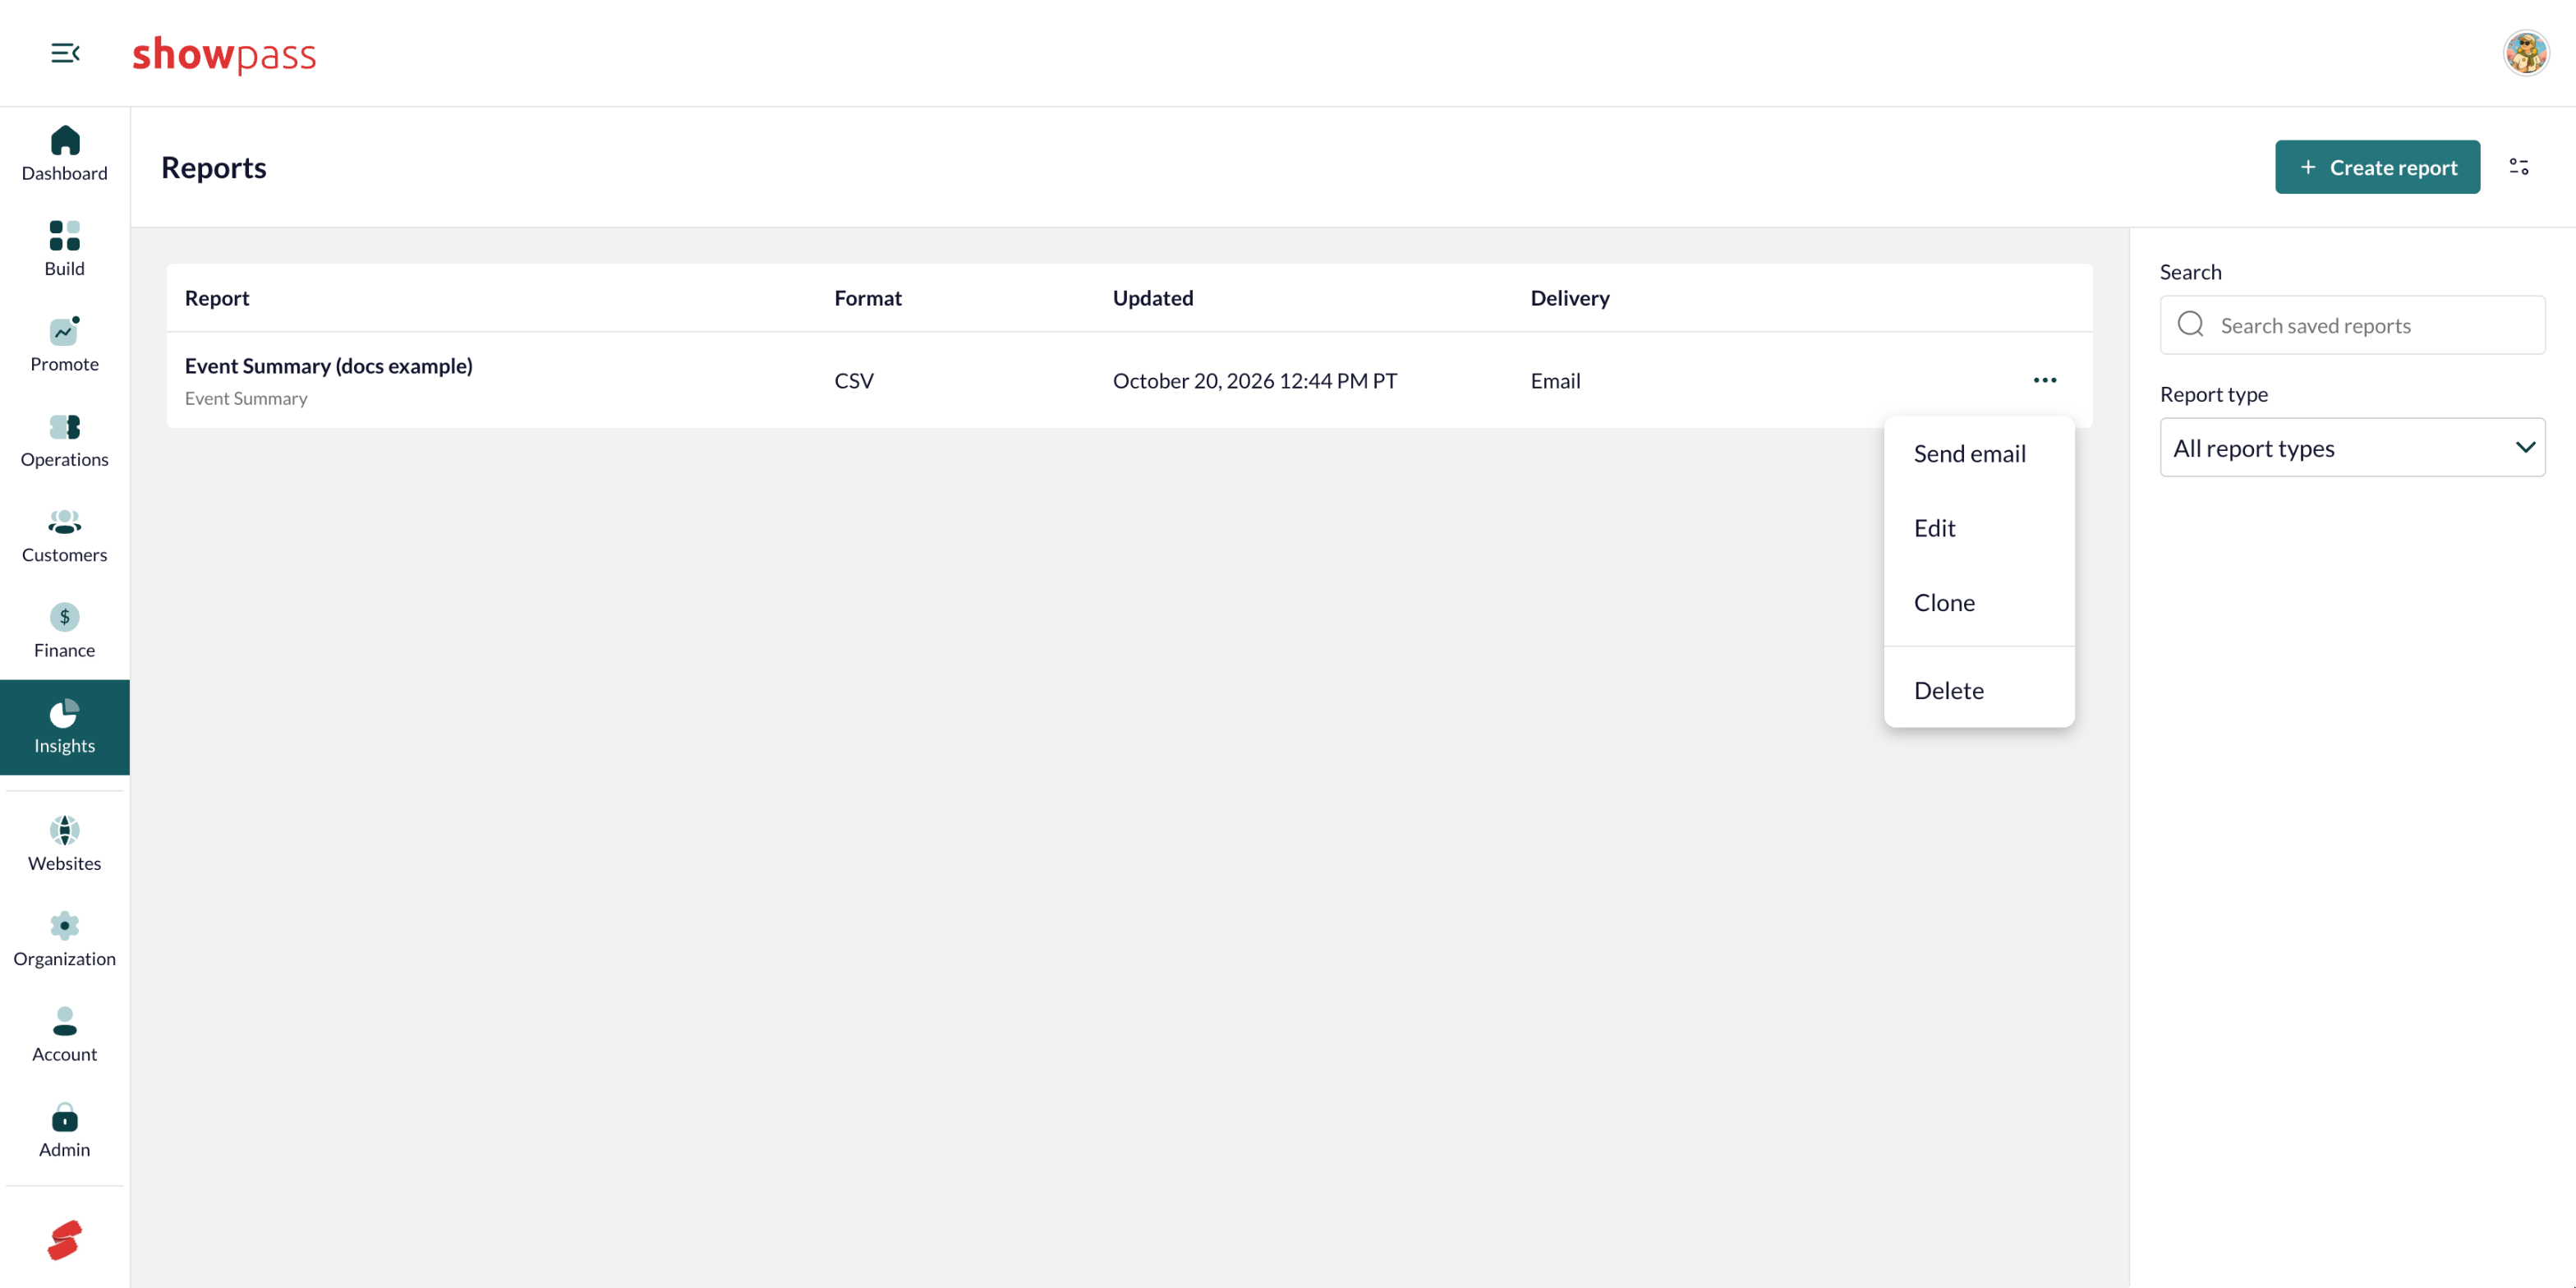Screen dimensions: 2576x1288
Task: Open the Dashboard sidebar item
Action: coord(65,154)
